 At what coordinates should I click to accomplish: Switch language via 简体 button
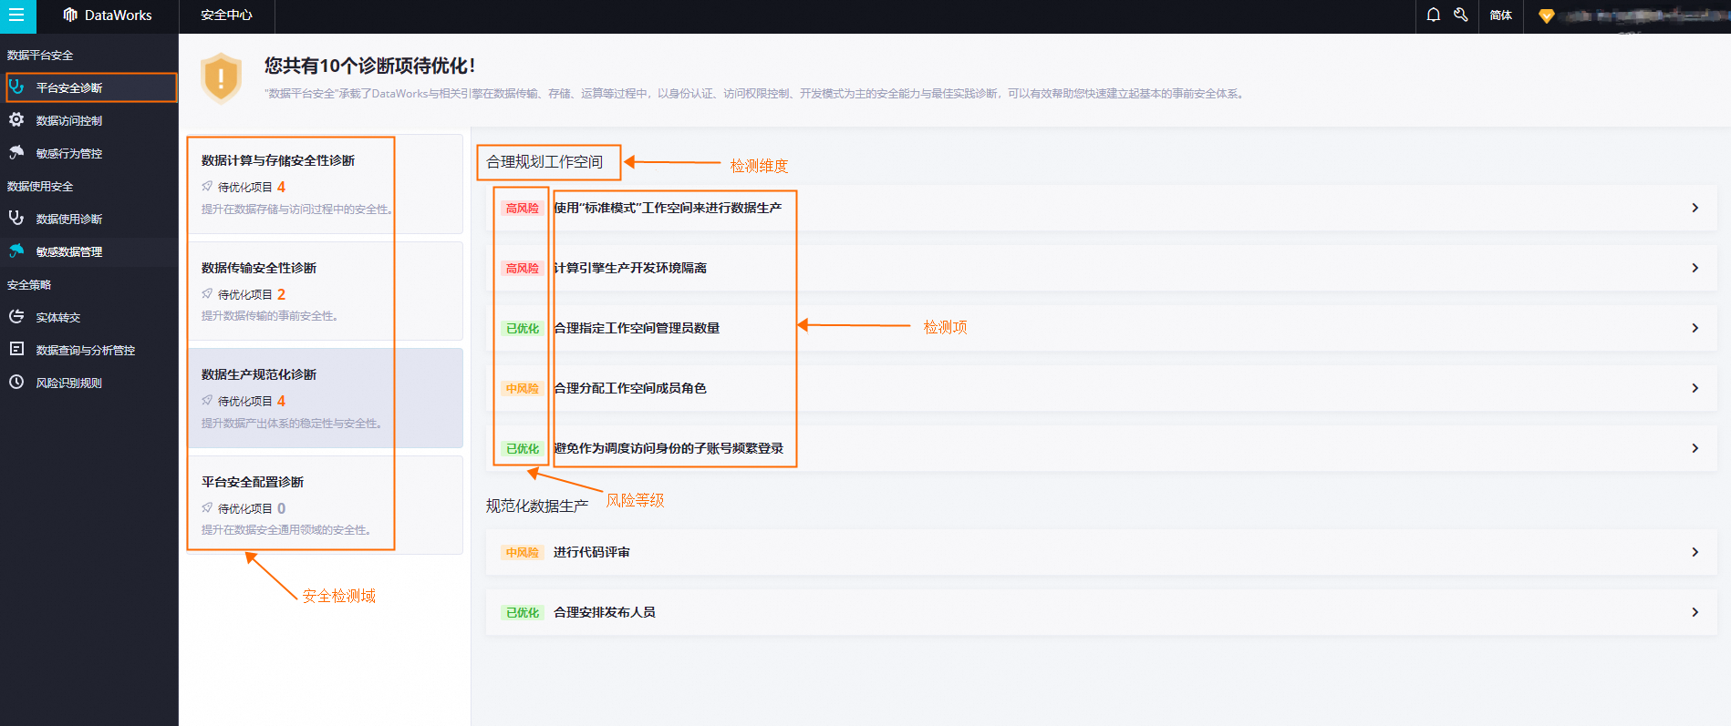click(x=1500, y=15)
